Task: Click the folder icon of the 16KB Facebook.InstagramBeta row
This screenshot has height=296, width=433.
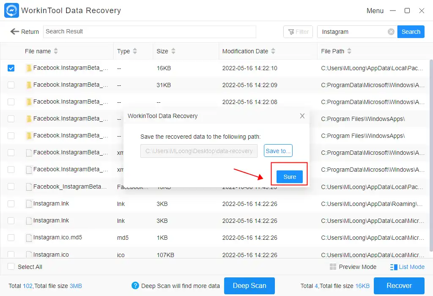Action: 29,68
